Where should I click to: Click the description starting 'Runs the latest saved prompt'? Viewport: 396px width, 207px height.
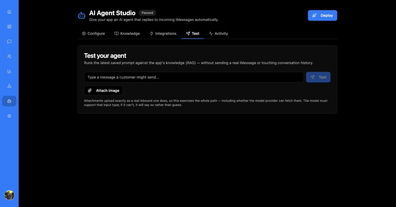click(199, 63)
